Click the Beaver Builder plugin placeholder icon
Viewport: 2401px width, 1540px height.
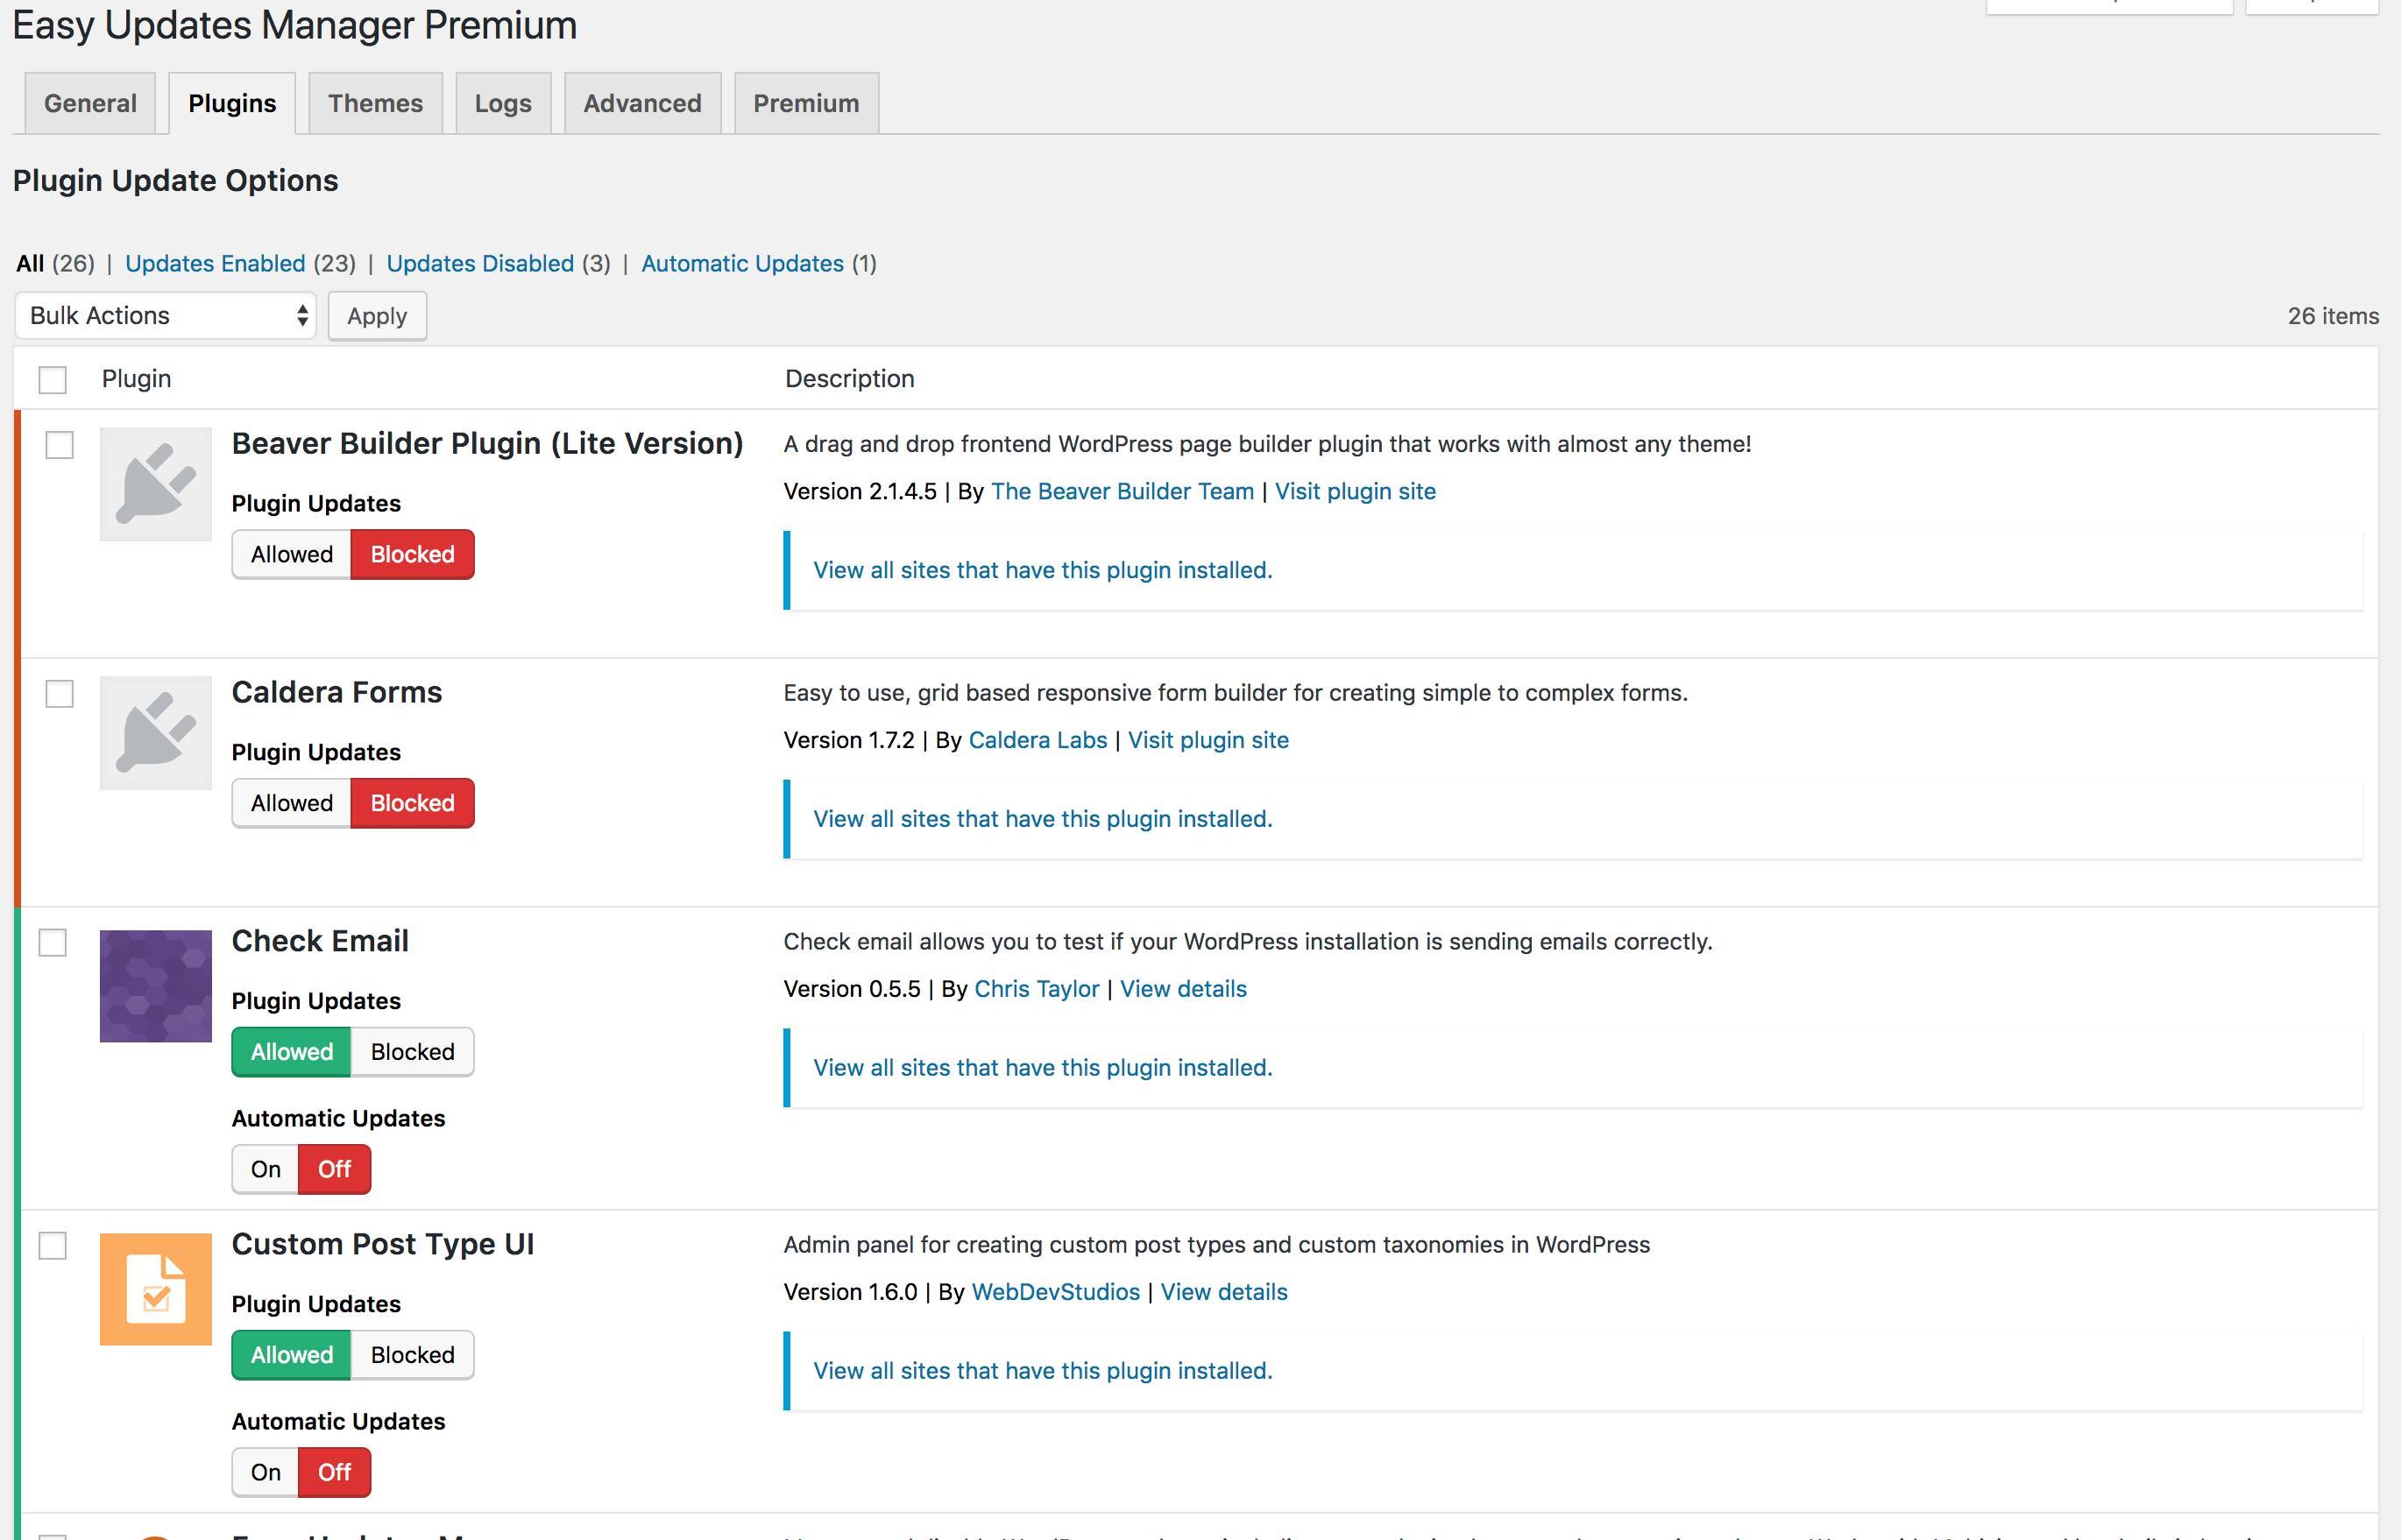[156, 484]
